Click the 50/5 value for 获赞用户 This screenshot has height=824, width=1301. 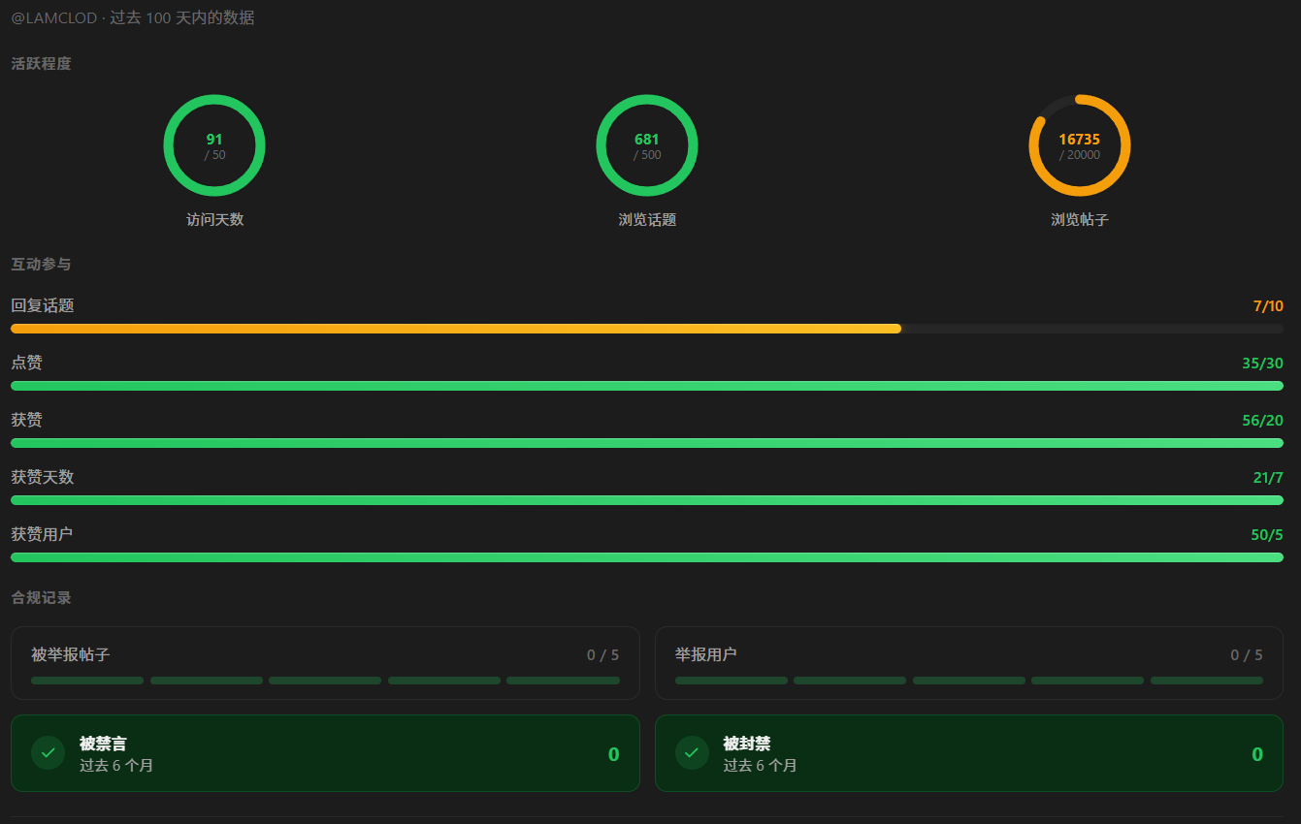(1267, 535)
